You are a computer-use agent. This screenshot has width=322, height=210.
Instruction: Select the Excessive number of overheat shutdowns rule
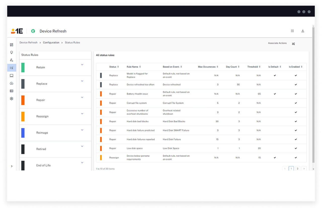137,112
